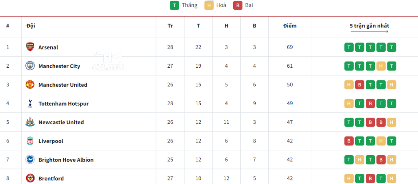Click the Arsenal club crest icon

(x=30, y=47)
